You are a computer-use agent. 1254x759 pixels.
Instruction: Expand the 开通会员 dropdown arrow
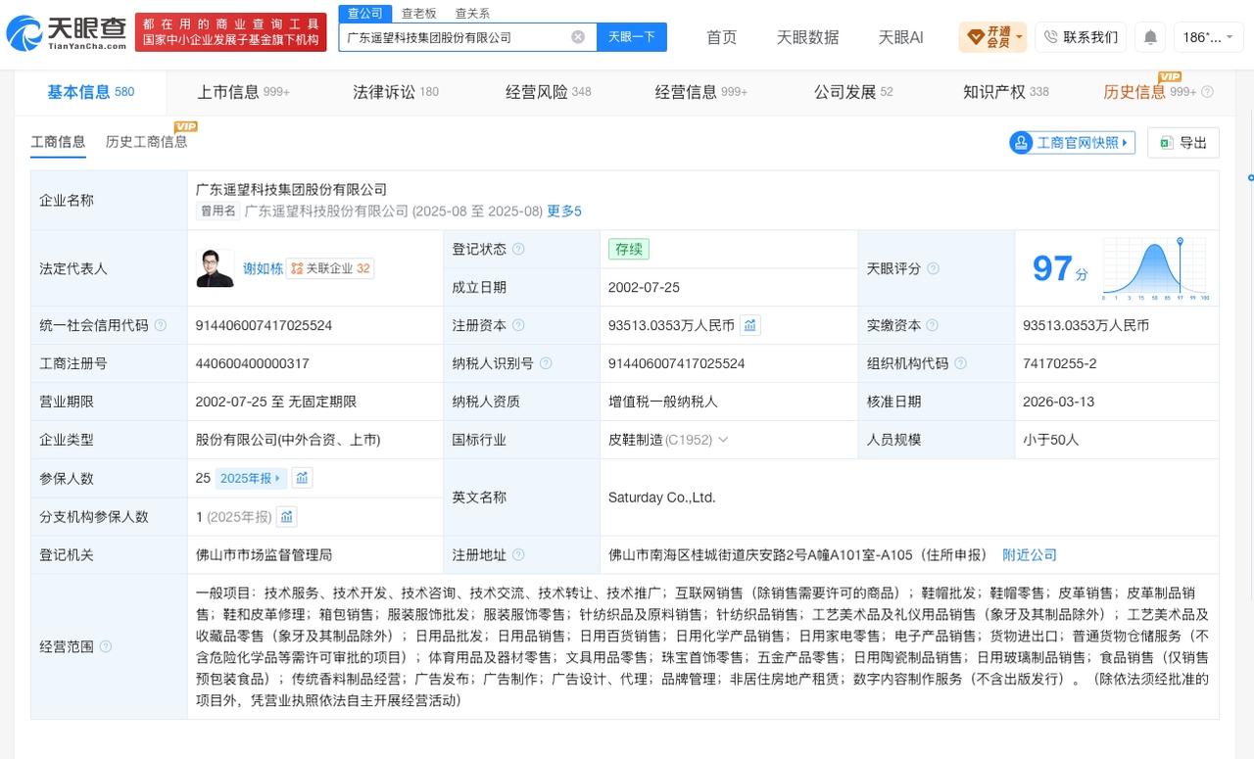[x=1019, y=37]
